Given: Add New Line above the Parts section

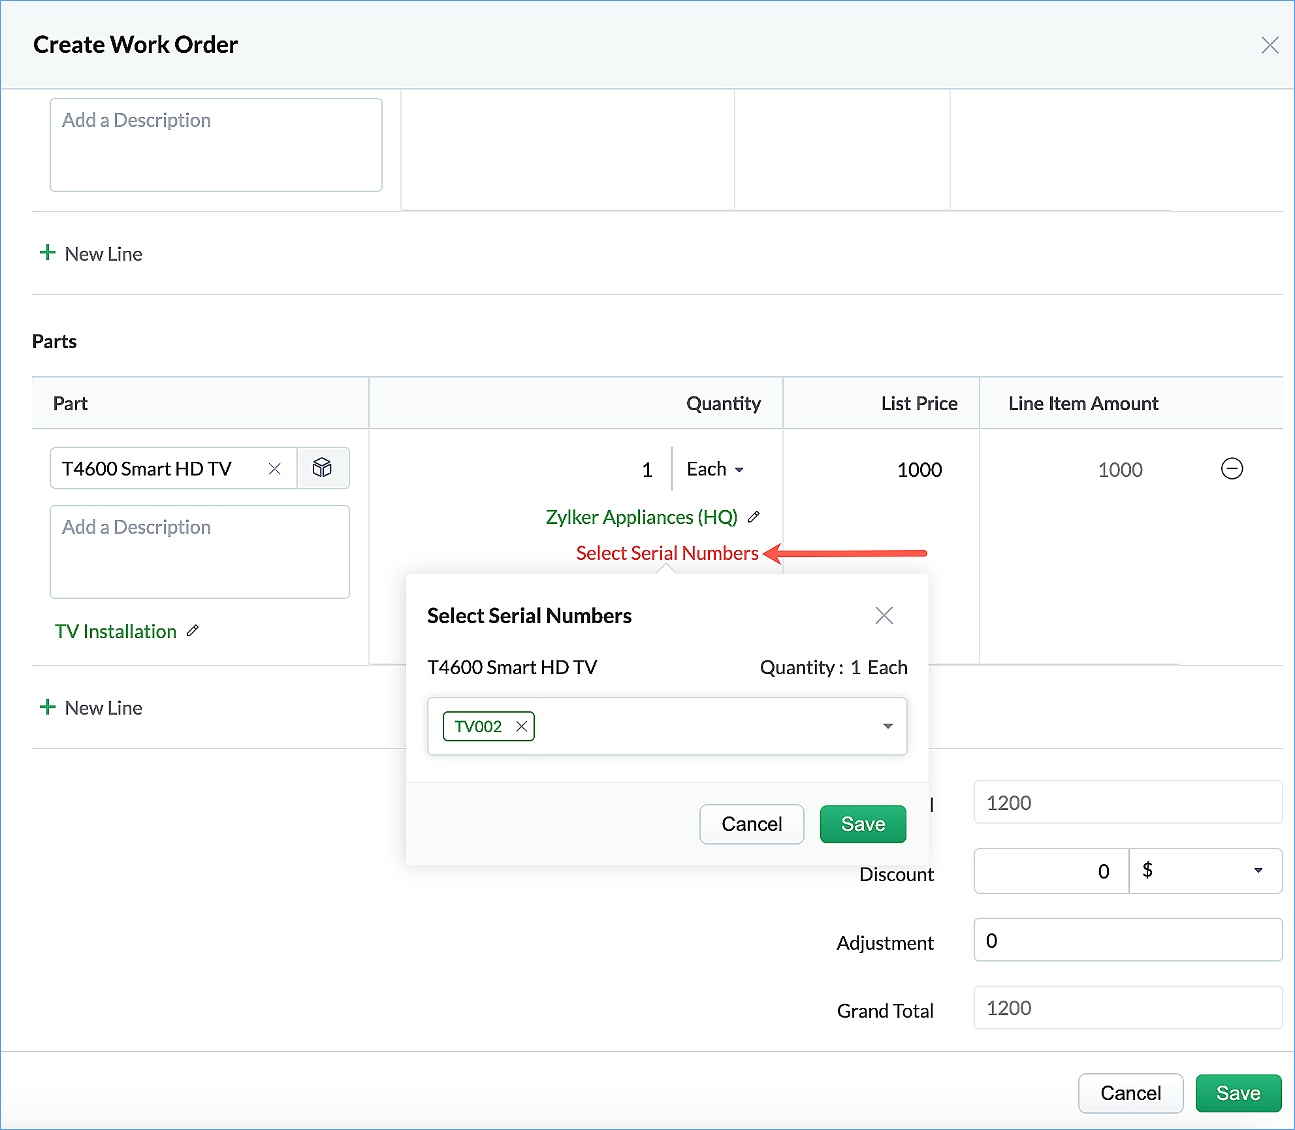Looking at the screenshot, I should point(91,253).
